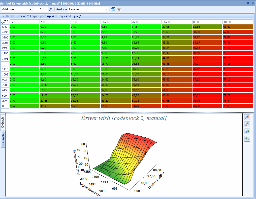Execute the math operation lightning icon

50,9
